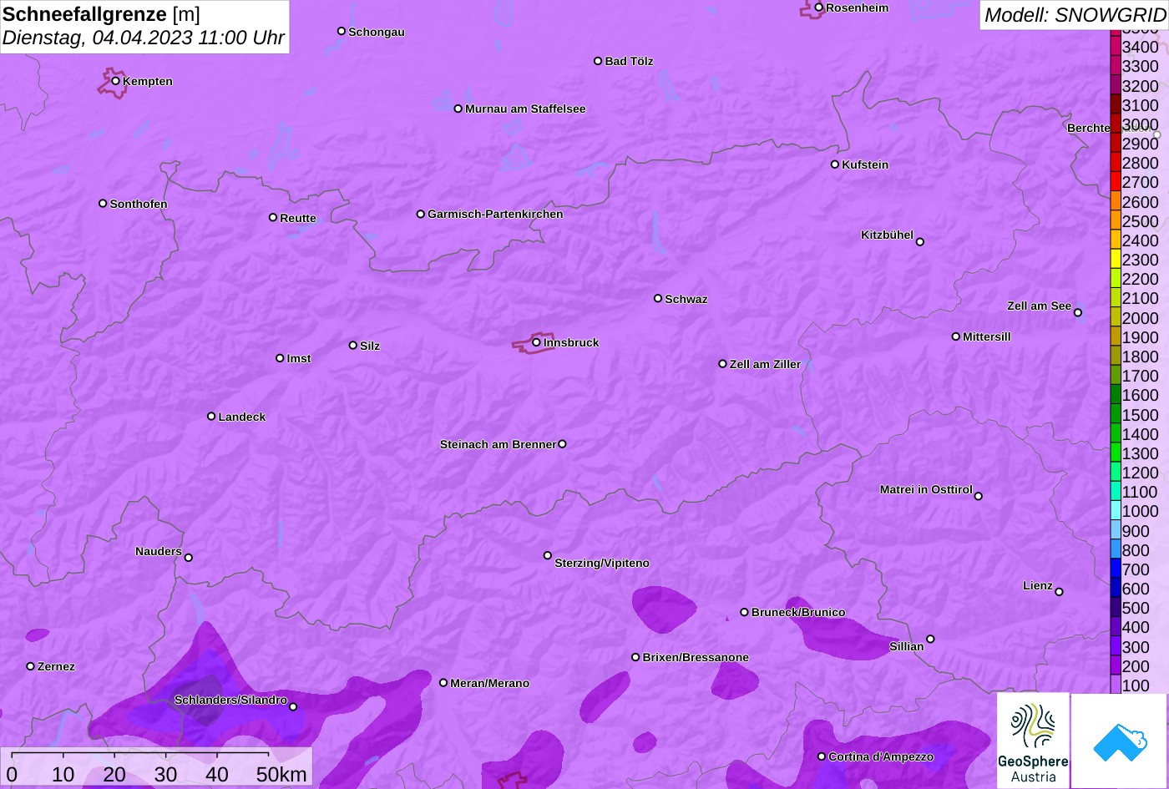Viewport: 1169px width, 789px height.
Task: Select the Garmisch-Partenkirchen marker dot
Action: coord(421,214)
